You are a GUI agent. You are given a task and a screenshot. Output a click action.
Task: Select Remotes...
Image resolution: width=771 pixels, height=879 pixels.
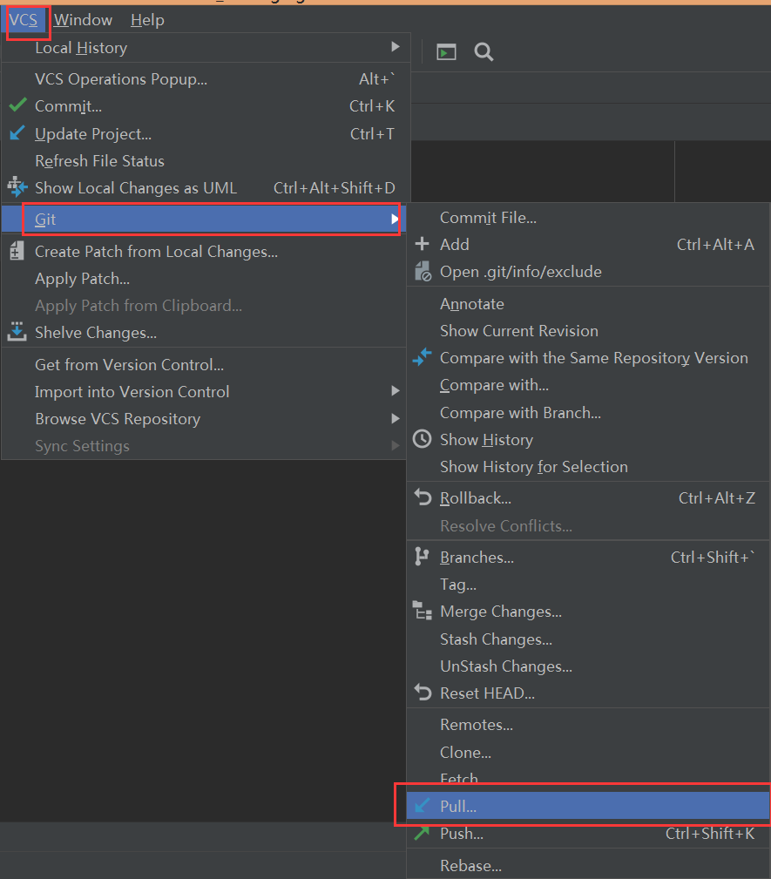pos(588,725)
